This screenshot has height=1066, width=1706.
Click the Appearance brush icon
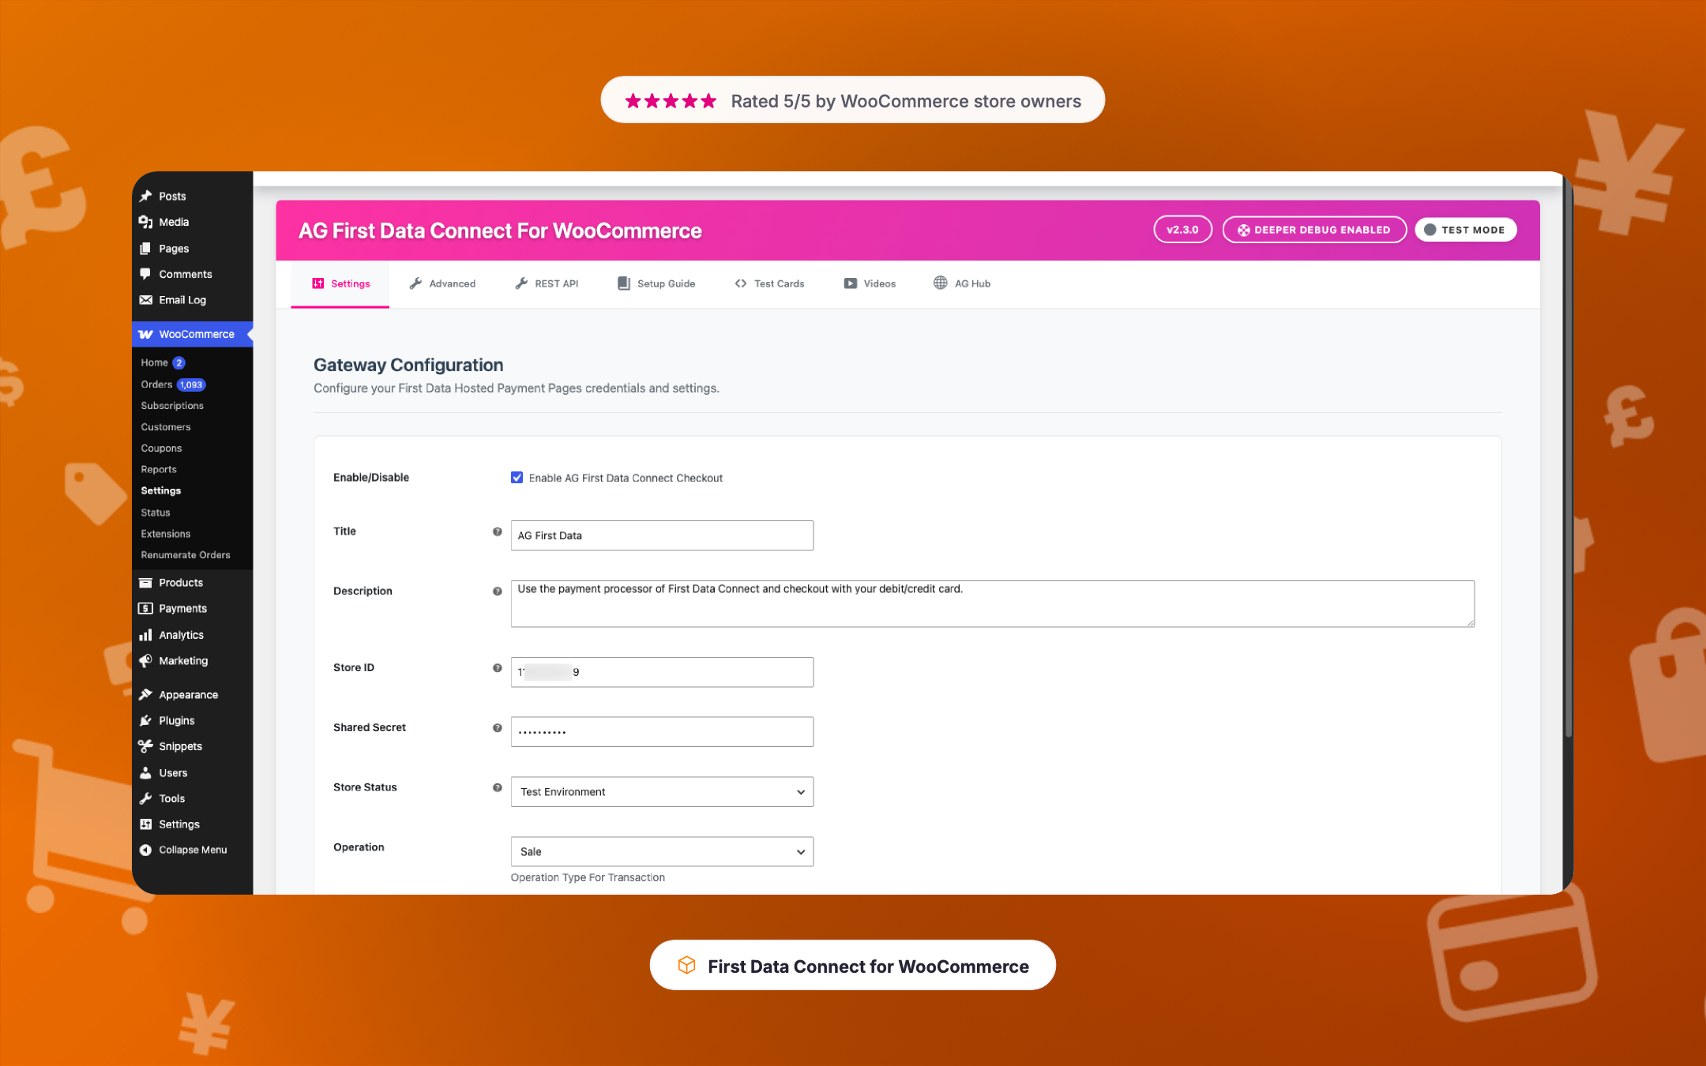click(145, 695)
